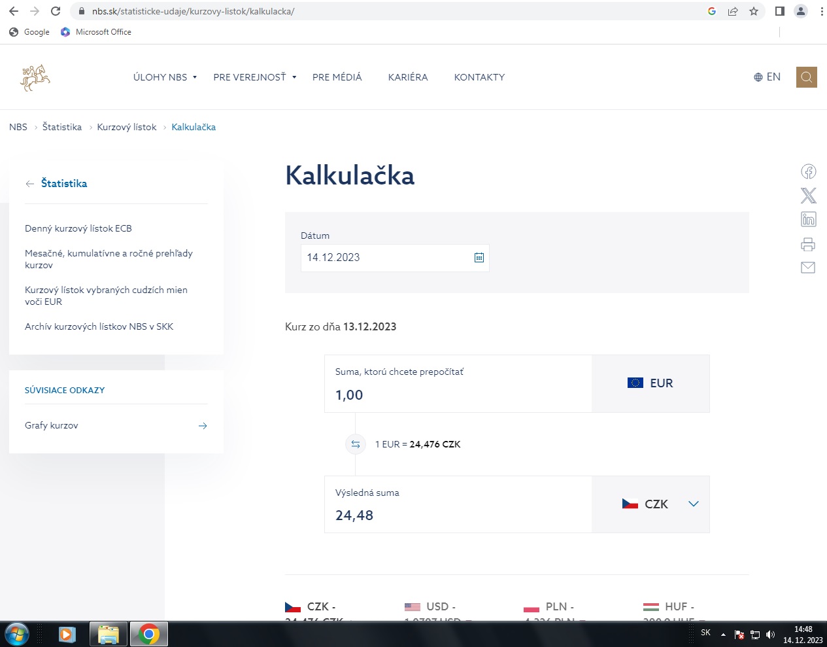Swap currencies with the exchange arrows icon

355,444
